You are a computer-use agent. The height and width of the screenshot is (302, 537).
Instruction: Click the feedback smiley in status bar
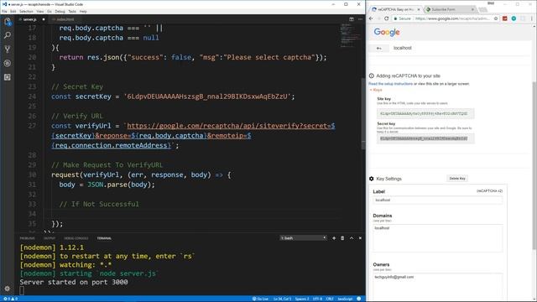click(358, 299)
